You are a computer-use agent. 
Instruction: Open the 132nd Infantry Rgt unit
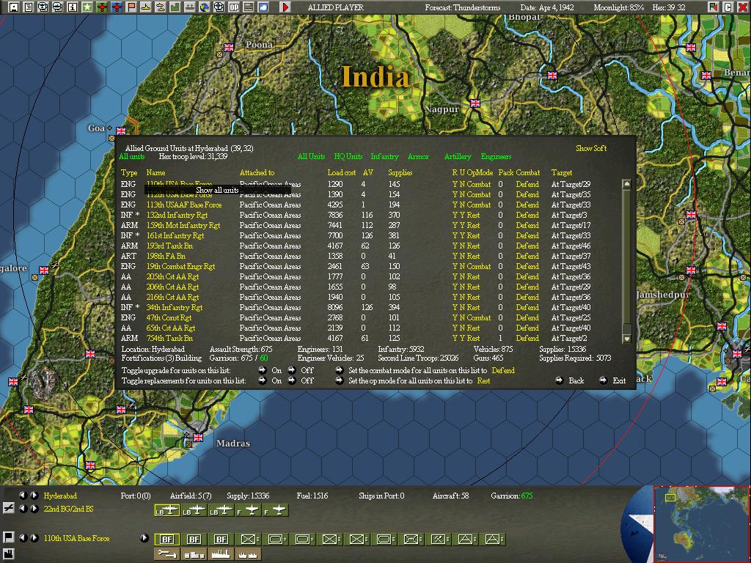tap(177, 215)
